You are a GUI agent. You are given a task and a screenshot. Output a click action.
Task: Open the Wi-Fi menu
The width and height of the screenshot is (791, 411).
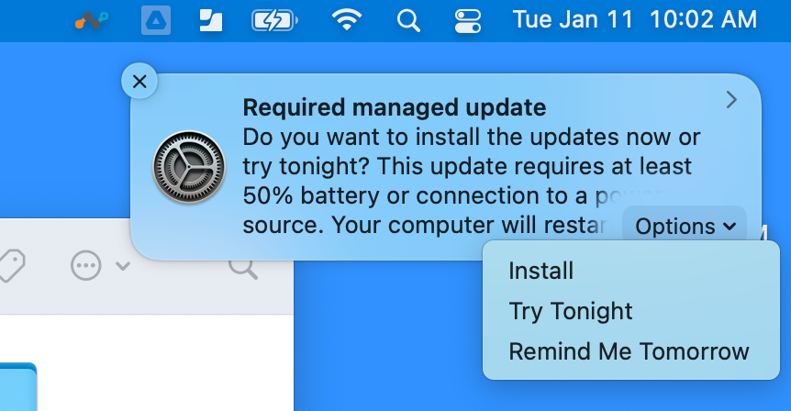[x=346, y=20]
